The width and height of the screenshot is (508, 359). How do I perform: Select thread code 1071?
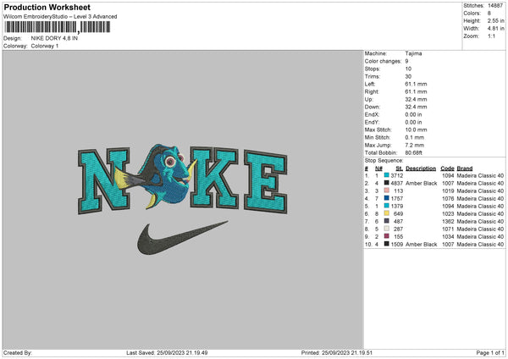tap(448, 229)
